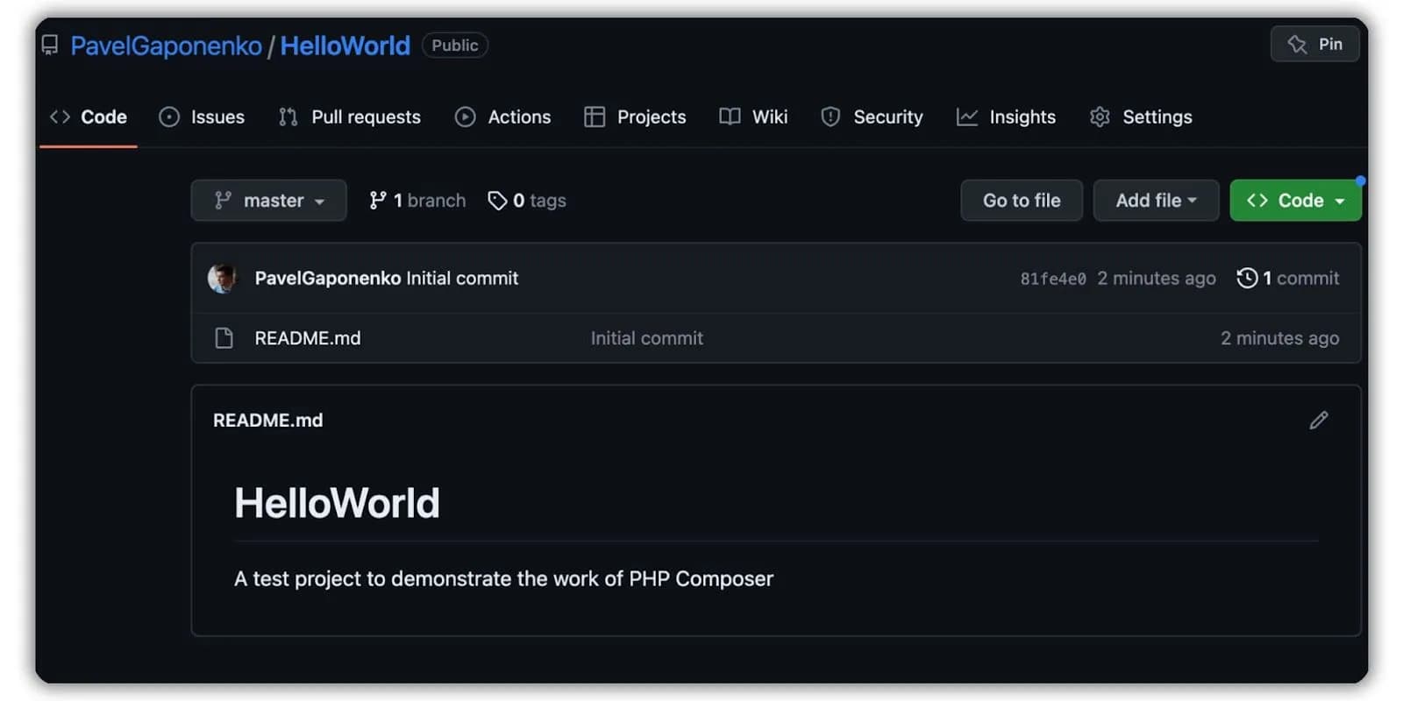
Task: Click the Insights graph icon
Action: pos(966,117)
